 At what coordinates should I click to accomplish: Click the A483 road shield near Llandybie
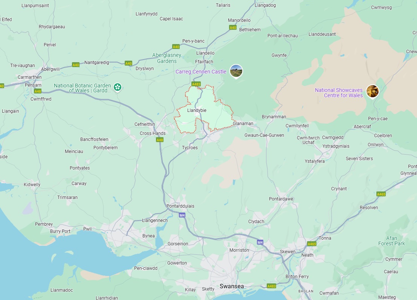196,84
